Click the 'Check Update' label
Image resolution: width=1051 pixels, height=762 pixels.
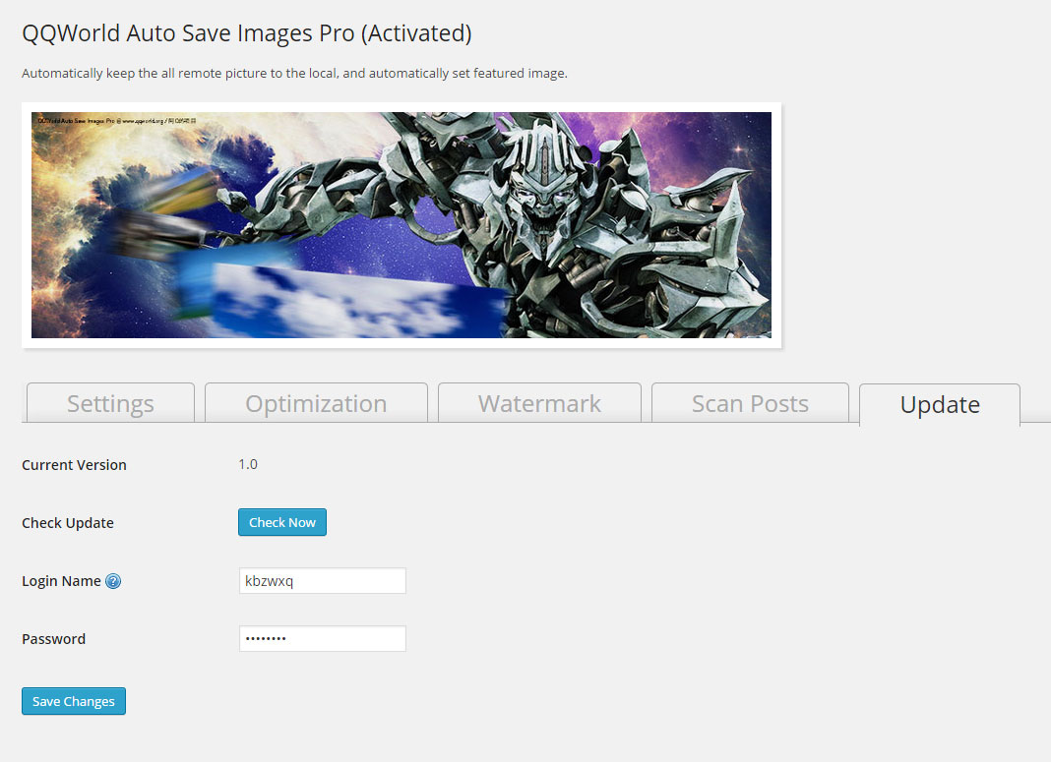click(x=68, y=523)
